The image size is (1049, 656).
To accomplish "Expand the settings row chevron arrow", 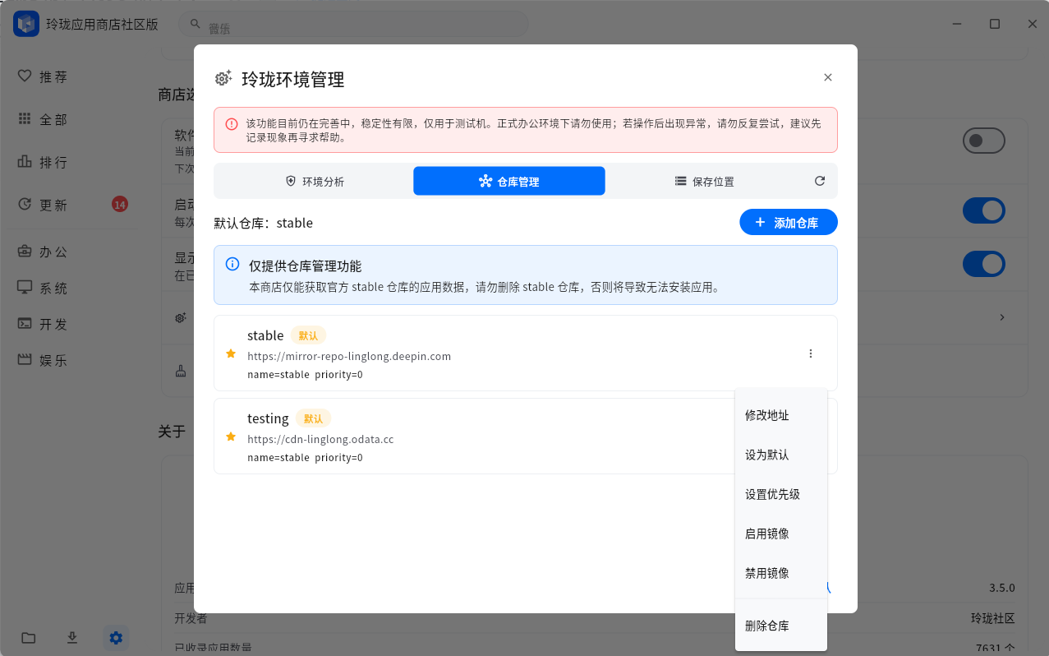I will click(1002, 317).
